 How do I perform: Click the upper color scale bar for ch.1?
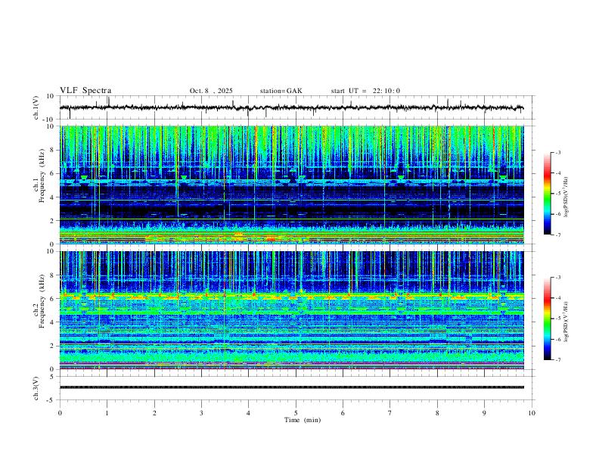(548, 193)
